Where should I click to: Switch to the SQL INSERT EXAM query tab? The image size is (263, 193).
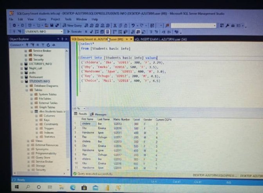pyautogui.click(x=161, y=39)
